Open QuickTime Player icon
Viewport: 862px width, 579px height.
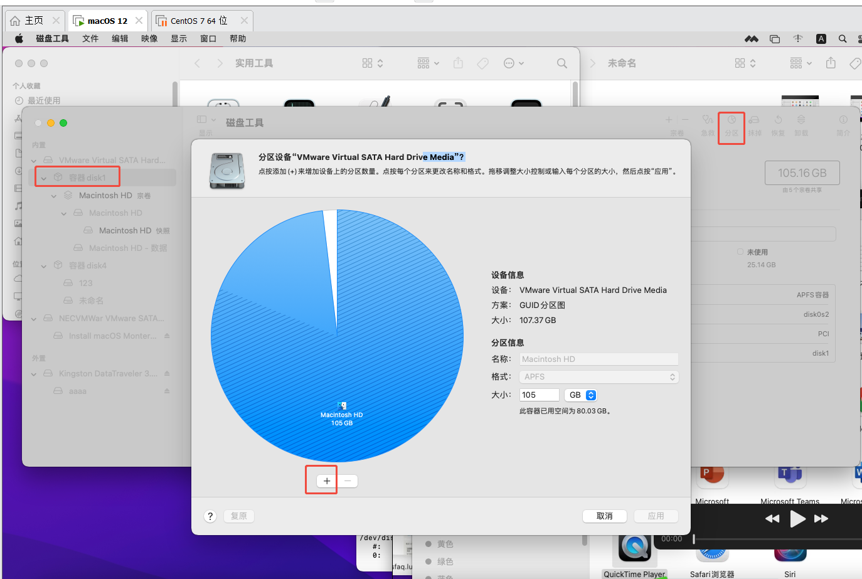[x=634, y=546]
